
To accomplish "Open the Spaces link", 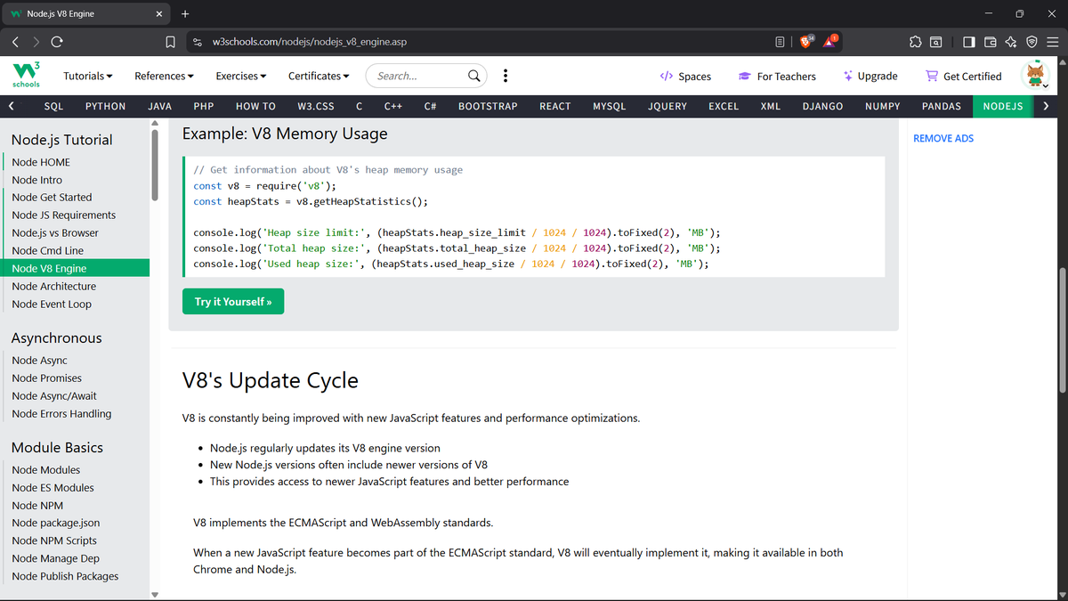I will pyautogui.click(x=685, y=77).
